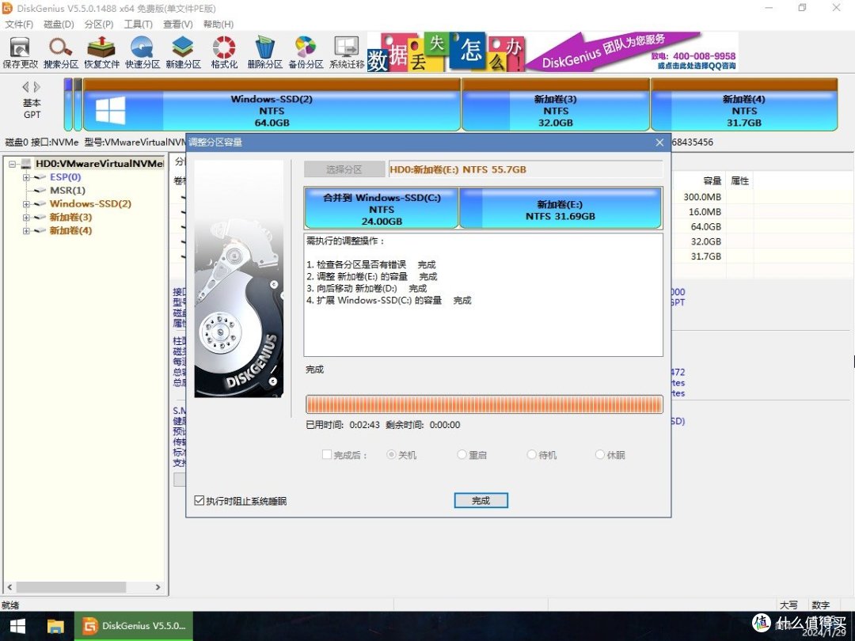The height and width of the screenshot is (641, 855).
Task: Click the 新加卷(E:) 31.69GB block in dialog
Action: 560,208
